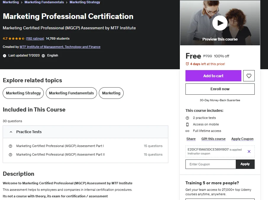Click the 2 practice tests icon
Image resolution: width=268 pixels, height=200 pixels.
pos(187,118)
